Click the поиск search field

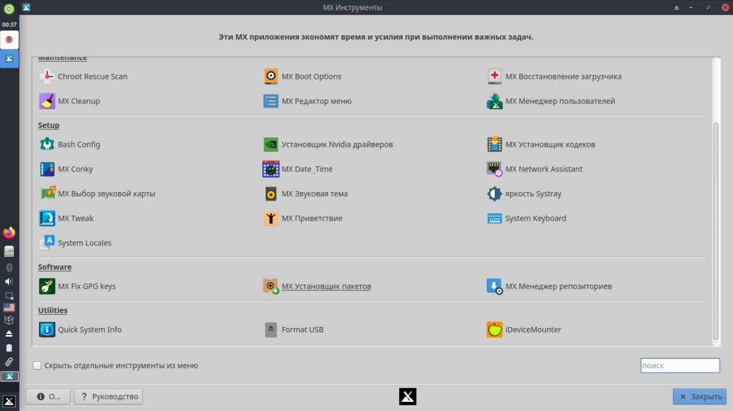pos(680,365)
